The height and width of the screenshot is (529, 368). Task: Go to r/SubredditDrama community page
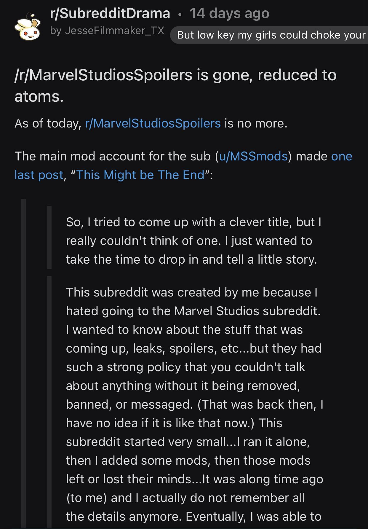pos(110,14)
